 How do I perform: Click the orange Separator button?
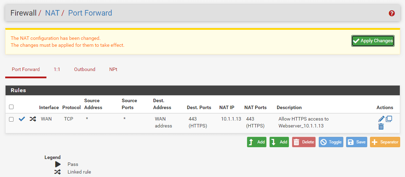(385, 142)
